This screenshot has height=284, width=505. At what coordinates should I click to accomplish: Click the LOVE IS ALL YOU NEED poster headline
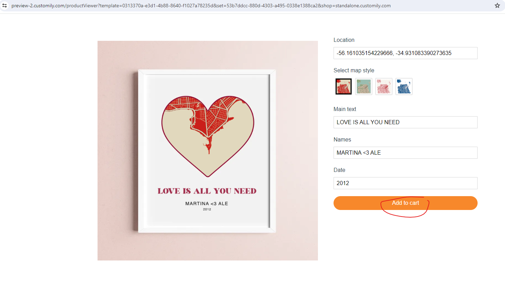[x=207, y=191]
